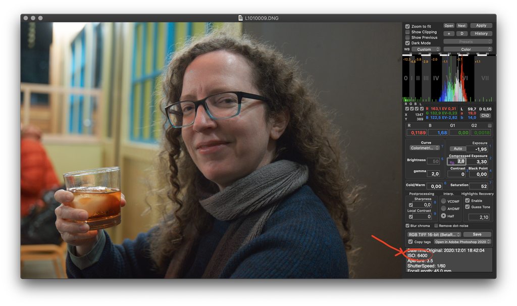Click the purple Rg. compressed exposure button

pos(452,162)
